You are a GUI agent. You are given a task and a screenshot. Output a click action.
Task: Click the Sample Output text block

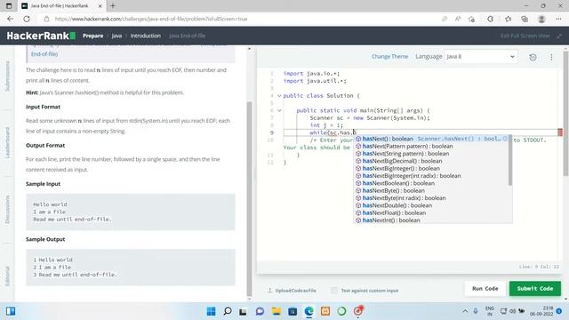[131, 268]
